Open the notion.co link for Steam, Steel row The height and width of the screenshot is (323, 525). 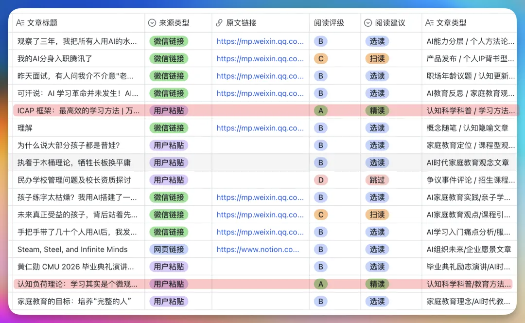point(258,249)
